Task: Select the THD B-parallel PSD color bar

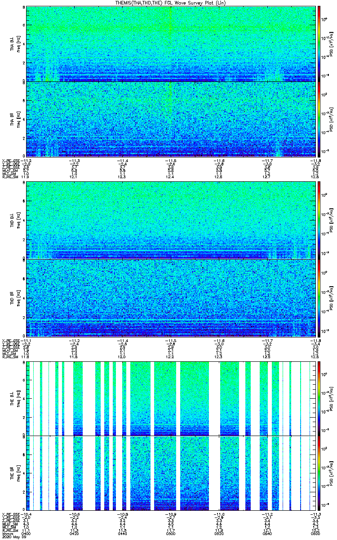Action: [319, 298]
